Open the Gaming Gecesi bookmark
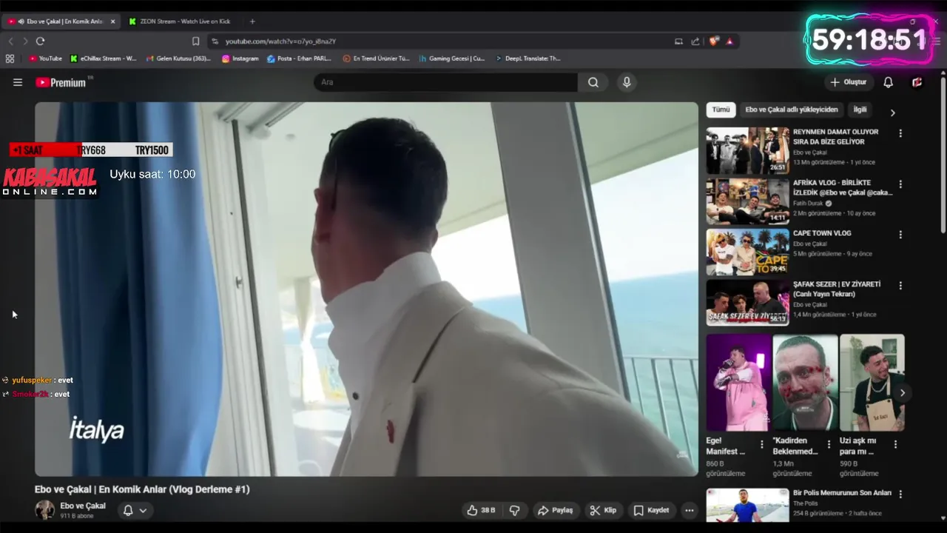The height and width of the screenshot is (533, 947). (x=452, y=58)
